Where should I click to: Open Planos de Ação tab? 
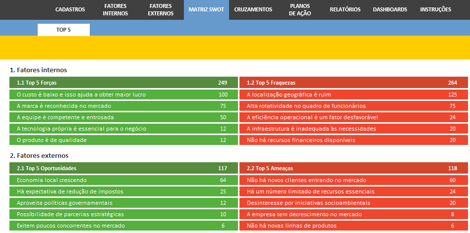(x=300, y=10)
